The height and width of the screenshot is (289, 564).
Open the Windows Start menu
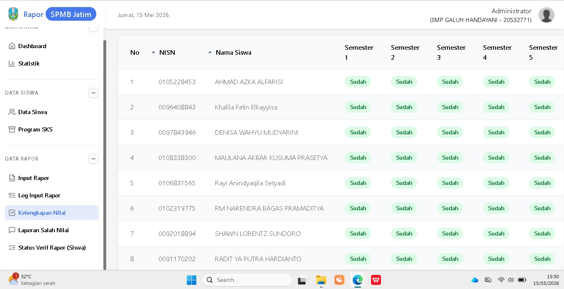[x=191, y=280]
